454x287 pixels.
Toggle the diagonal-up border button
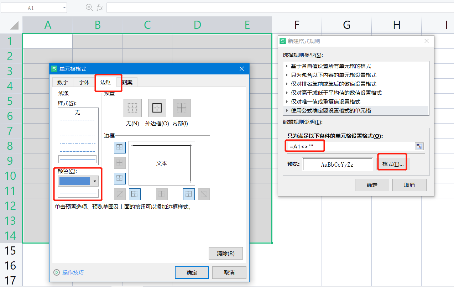(x=120, y=194)
